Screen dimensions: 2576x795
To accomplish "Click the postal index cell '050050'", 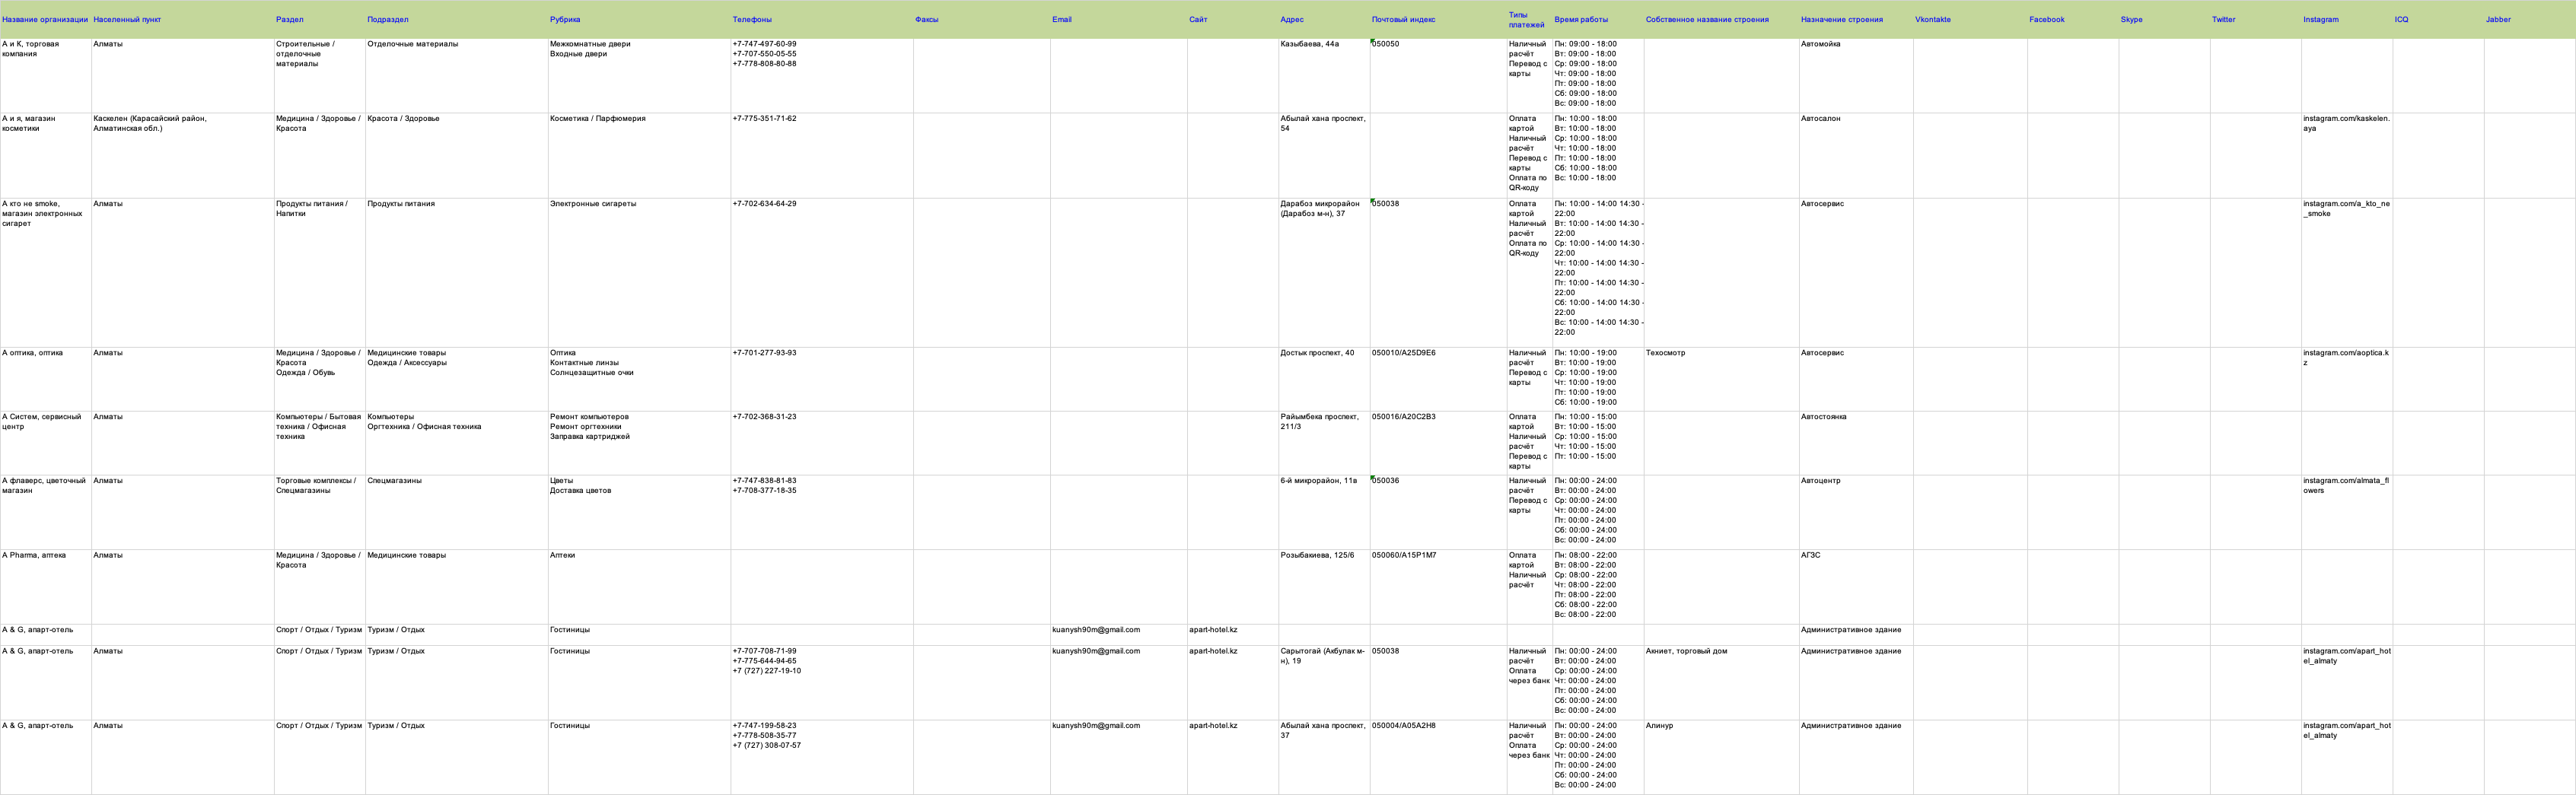I will coord(1438,76).
